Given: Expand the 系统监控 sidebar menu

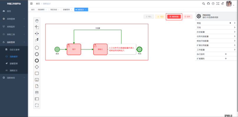Looking at the screenshot, I should coord(14,27).
